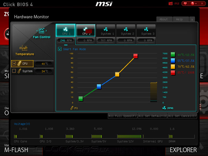Click the screenshot camera F12 icon
The width and height of the screenshot is (208, 156).
click(170, 4)
